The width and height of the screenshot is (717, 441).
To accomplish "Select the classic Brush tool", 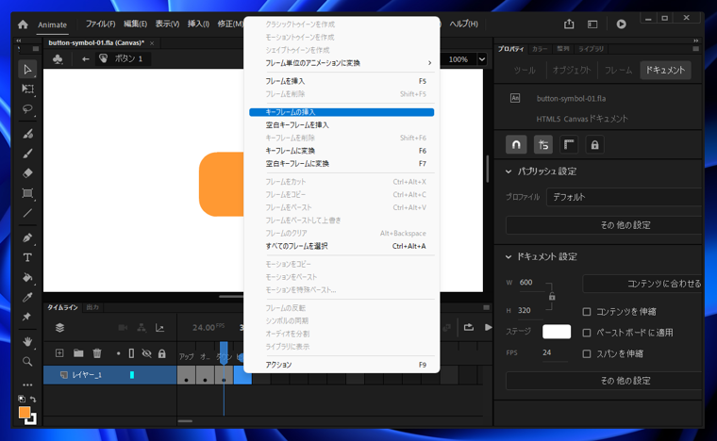I will tap(27, 154).
